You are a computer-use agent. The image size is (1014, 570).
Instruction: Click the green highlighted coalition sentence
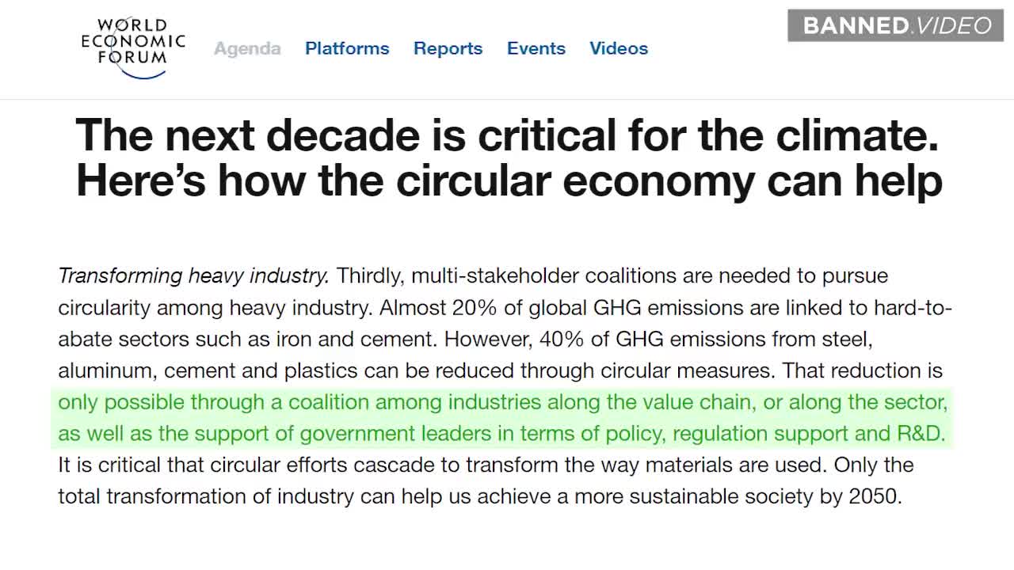[503, 418]
